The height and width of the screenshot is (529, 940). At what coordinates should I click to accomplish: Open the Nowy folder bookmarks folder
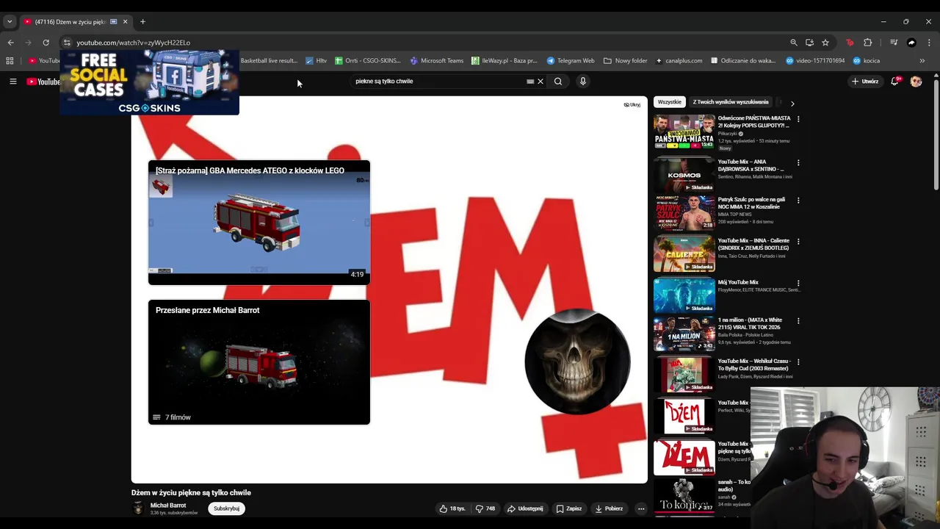[626, 61]
